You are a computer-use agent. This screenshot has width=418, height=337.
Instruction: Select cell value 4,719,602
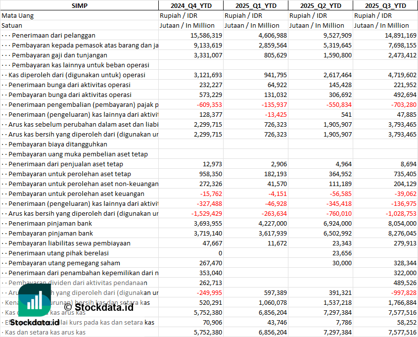[402, 75]
